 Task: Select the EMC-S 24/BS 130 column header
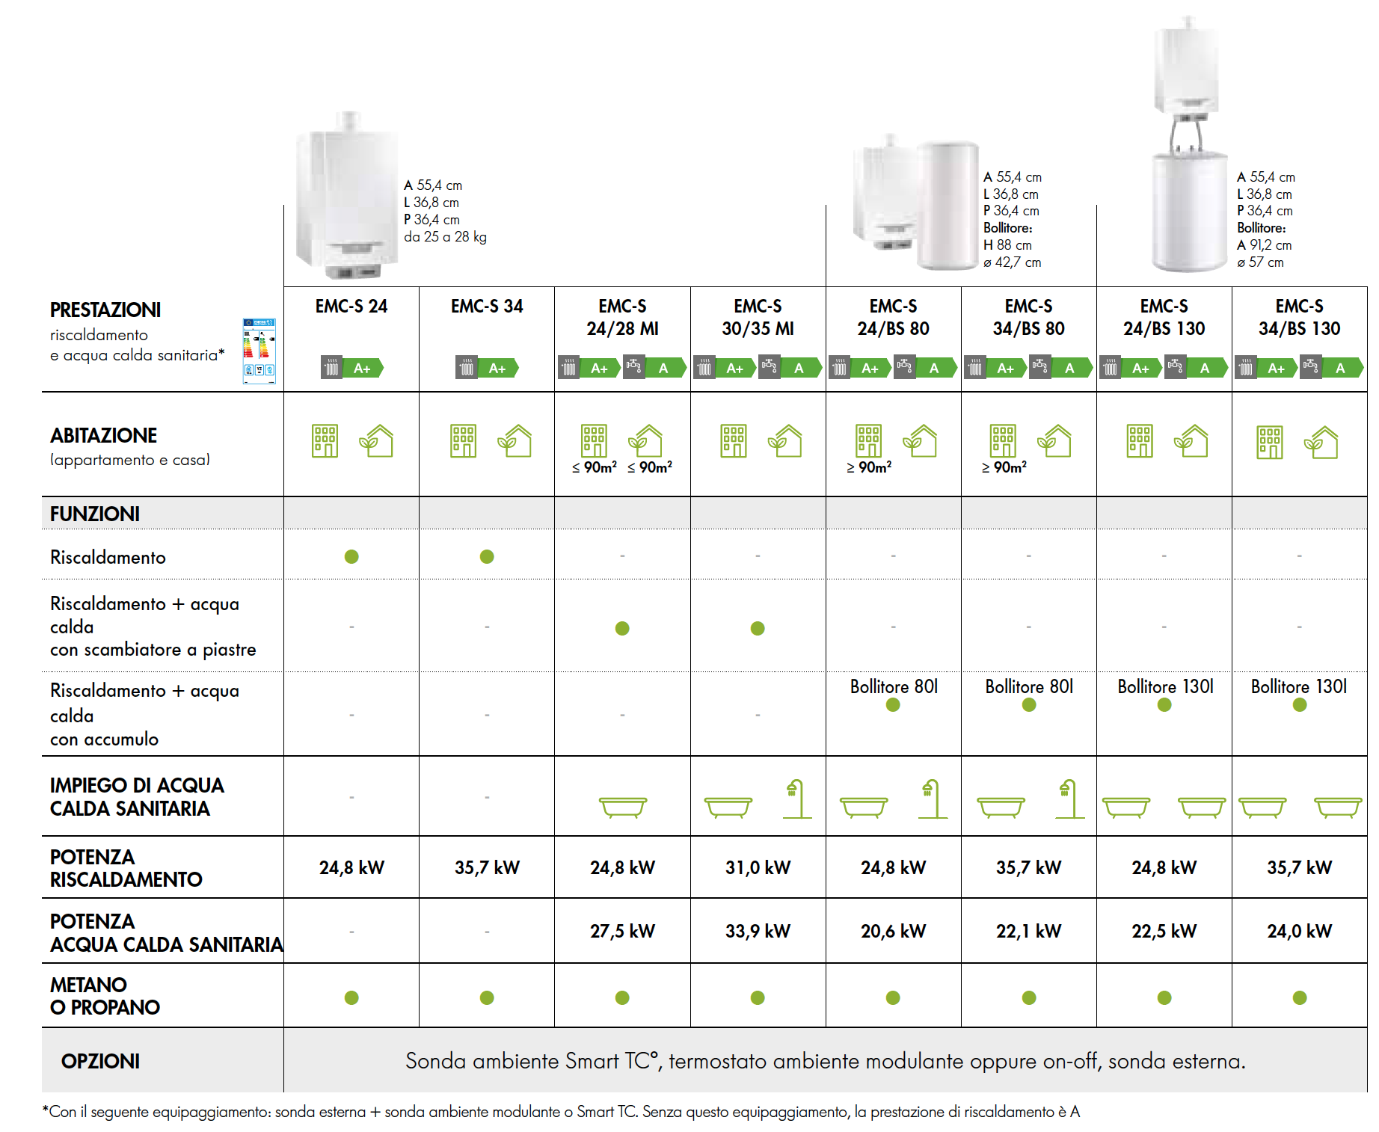pos(1164,317)
